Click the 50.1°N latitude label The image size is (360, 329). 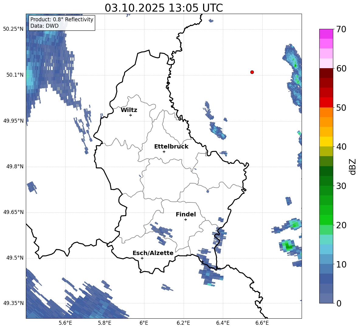point(15,75)
